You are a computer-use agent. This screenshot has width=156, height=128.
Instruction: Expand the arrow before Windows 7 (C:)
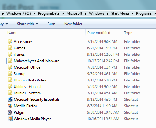click(x=3, y=13)
